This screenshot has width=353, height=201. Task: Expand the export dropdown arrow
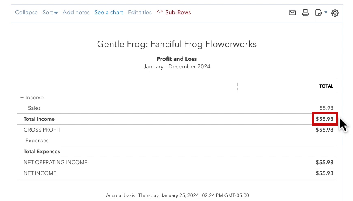[325, 12]
